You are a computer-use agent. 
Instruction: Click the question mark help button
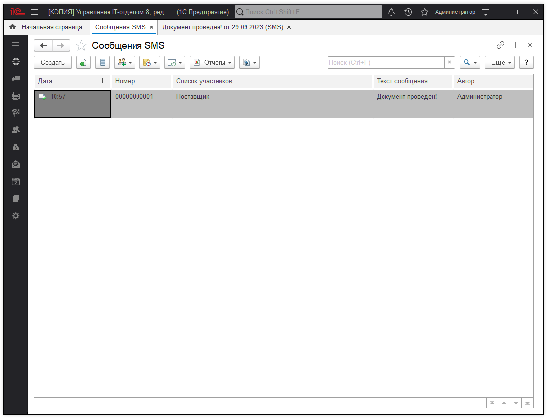pyautogui.click(x=526, y=63)
